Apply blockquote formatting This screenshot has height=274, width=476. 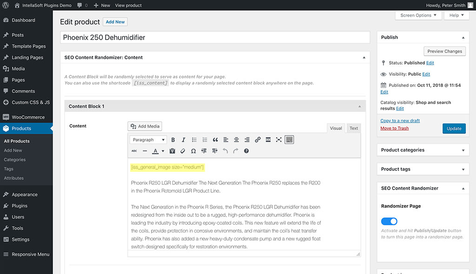click(x=215, y=140)
